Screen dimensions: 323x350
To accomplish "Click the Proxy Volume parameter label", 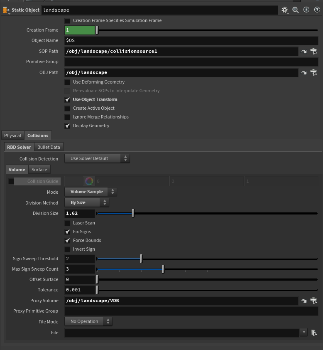I will pyautogui.click(x=44, y=301).
